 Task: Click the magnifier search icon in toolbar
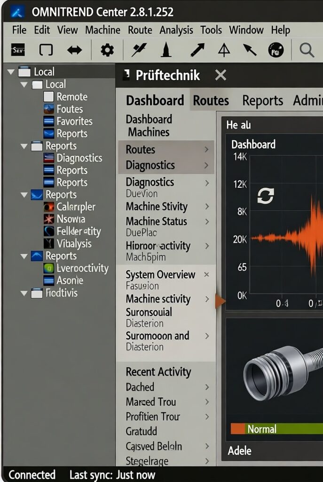[307, 50]
